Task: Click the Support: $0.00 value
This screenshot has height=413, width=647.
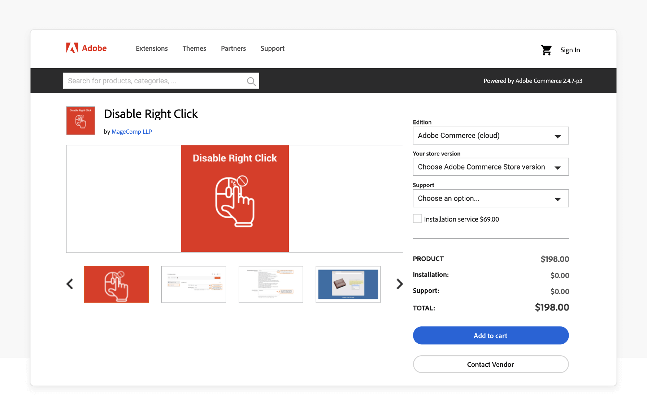Action: coord(560,291)
